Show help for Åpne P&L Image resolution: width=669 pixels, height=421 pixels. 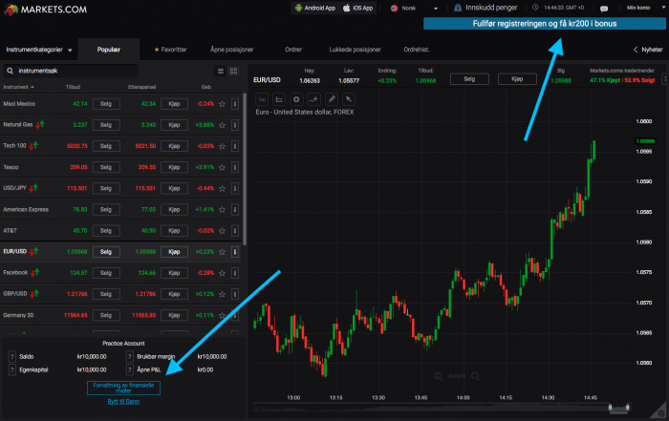coord(130,369)
